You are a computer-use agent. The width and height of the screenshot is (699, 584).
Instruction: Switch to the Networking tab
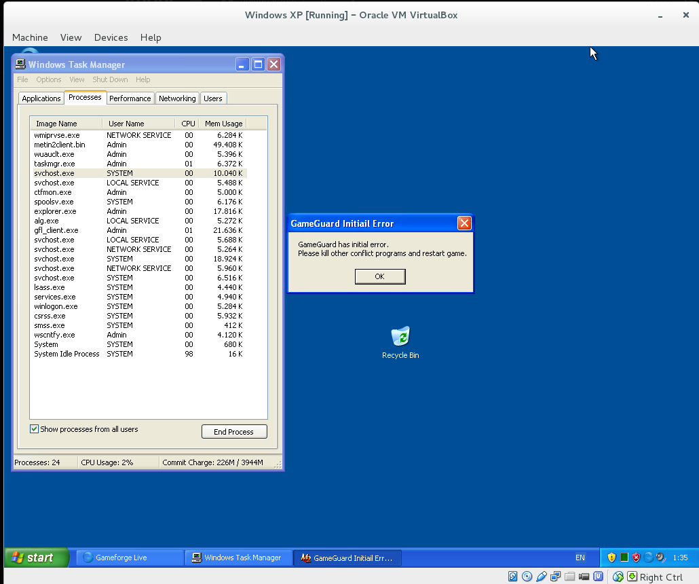point(177,98)
